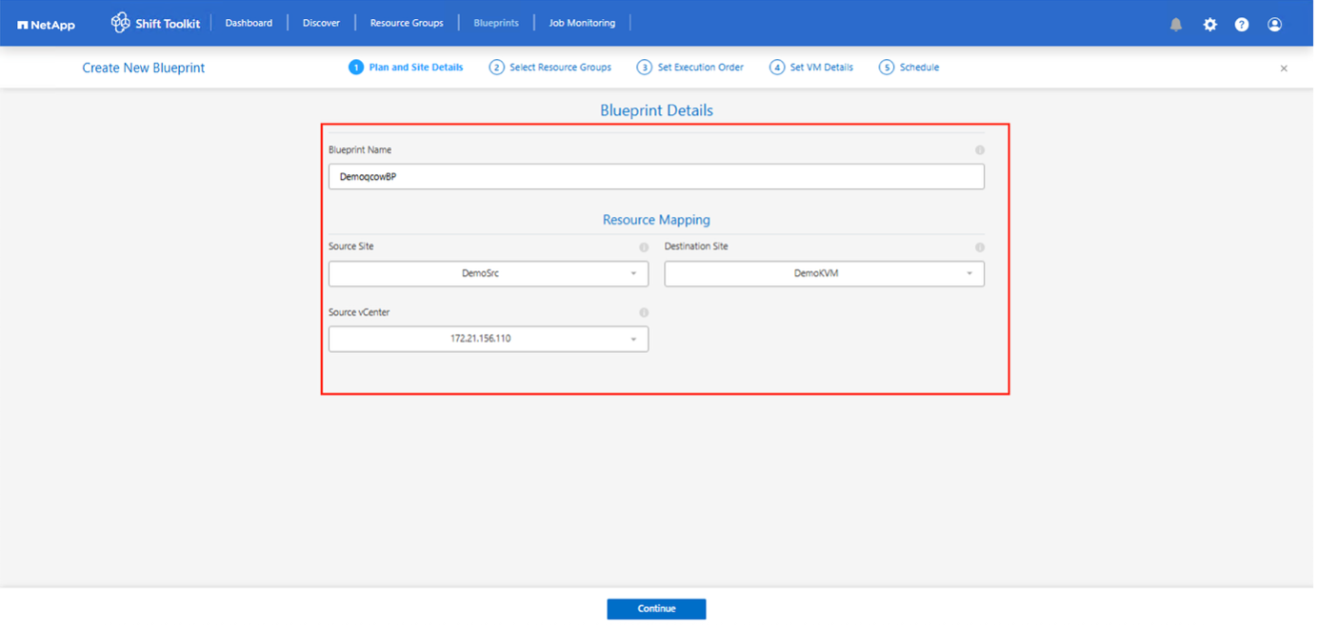This screenshot has height=628, width=1318.
Task: Open the notifications bell icon
Action: [1176, 25]
